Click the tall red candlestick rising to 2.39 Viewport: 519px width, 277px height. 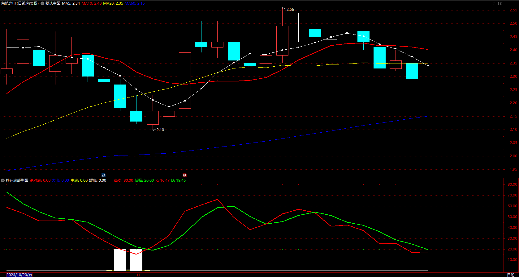tap(185, 81)
